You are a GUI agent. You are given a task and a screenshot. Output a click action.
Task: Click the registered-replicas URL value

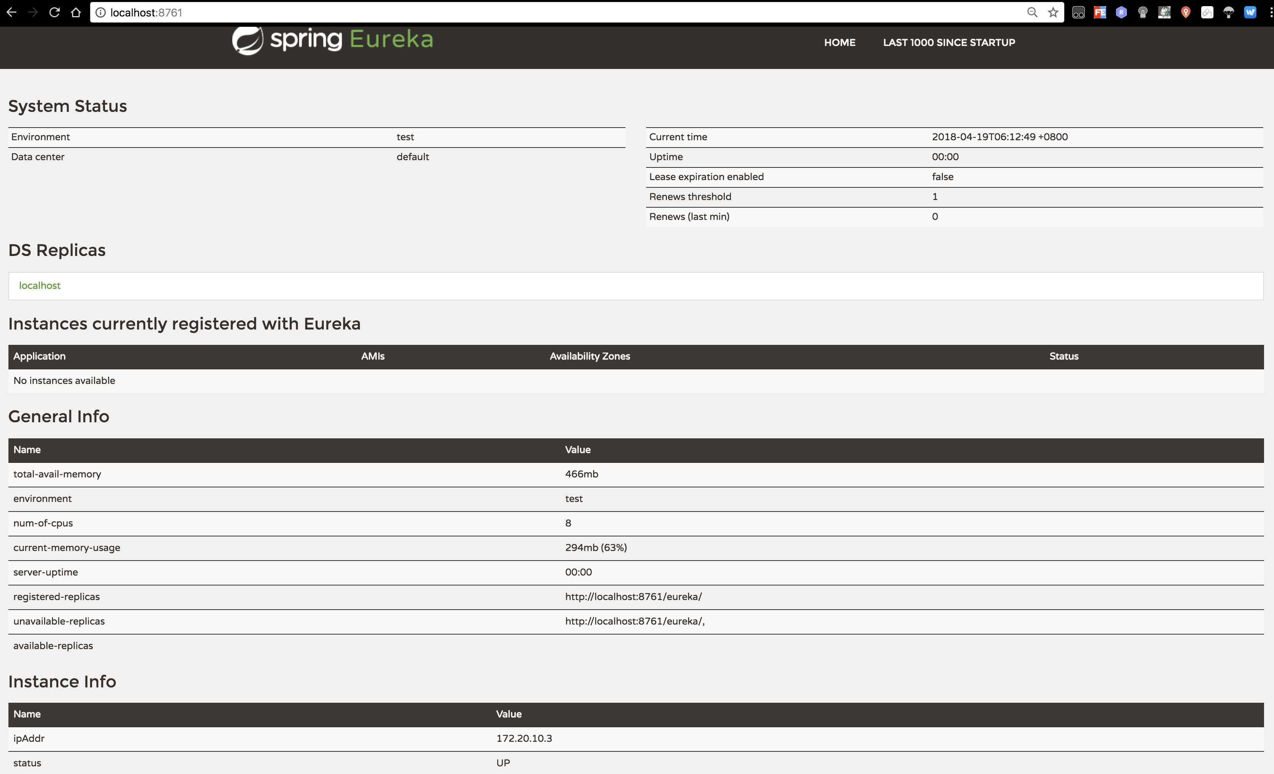(x=634, y=597)
